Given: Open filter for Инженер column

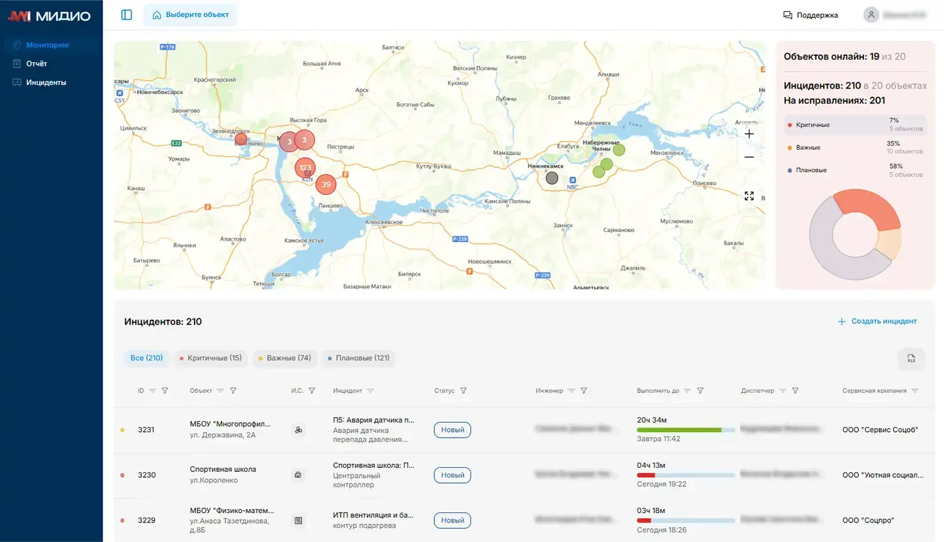Looking at the screenshot, I should pos(583,390).
